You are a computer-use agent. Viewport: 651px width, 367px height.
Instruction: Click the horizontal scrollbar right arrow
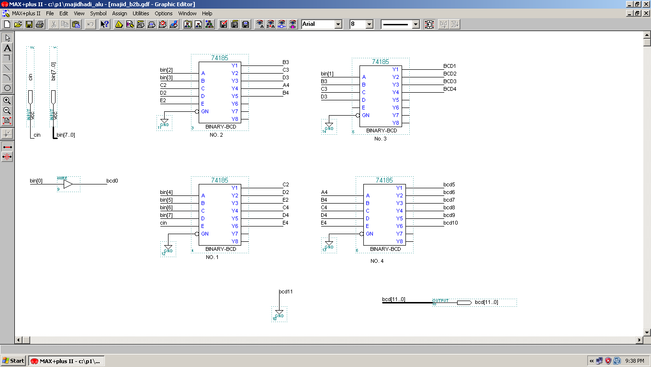640,340
